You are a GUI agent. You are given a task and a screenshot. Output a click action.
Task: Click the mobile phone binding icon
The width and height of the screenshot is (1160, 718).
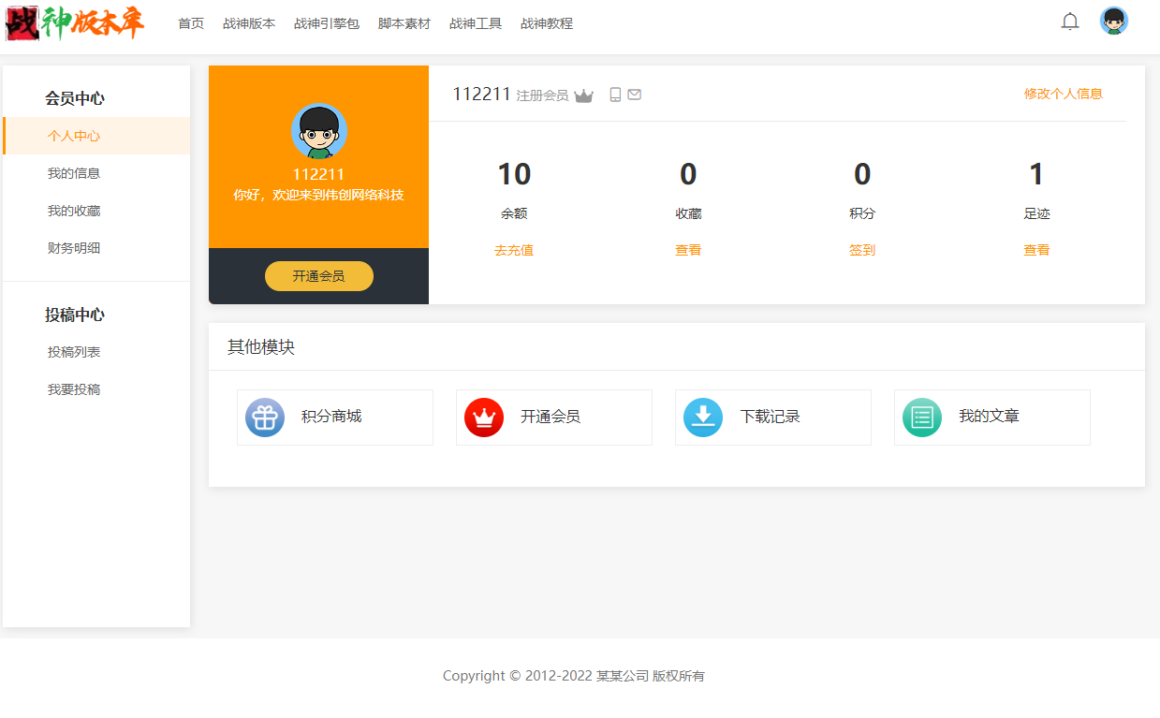pos(615,95)
